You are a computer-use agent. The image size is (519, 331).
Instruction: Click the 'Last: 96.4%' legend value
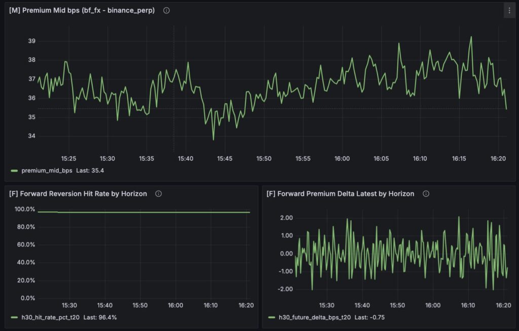pos(110,317)
